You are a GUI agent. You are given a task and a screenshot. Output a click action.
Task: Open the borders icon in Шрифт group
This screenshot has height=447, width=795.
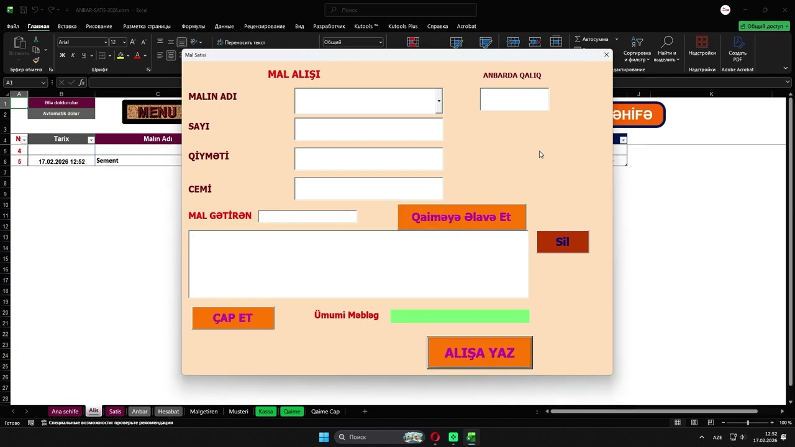coord(103,55)
